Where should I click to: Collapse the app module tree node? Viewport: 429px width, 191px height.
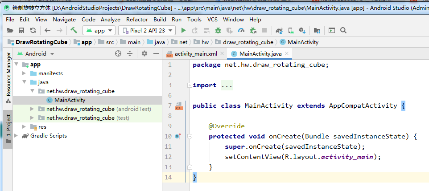pyautogui.click(x=16, y=65)
